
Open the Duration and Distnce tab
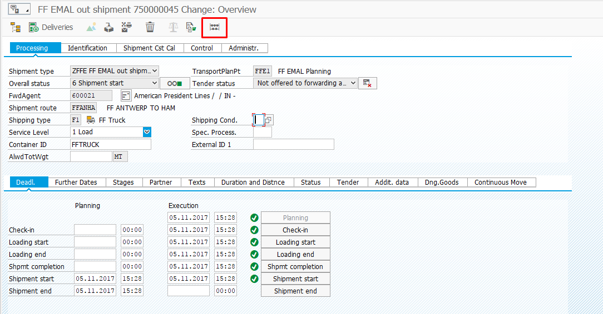coord(253,182)
